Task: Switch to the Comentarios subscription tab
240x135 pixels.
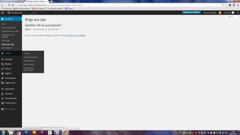Action: pos(39,29)
